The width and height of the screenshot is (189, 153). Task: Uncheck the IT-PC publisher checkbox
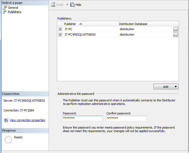coord(60,29)
